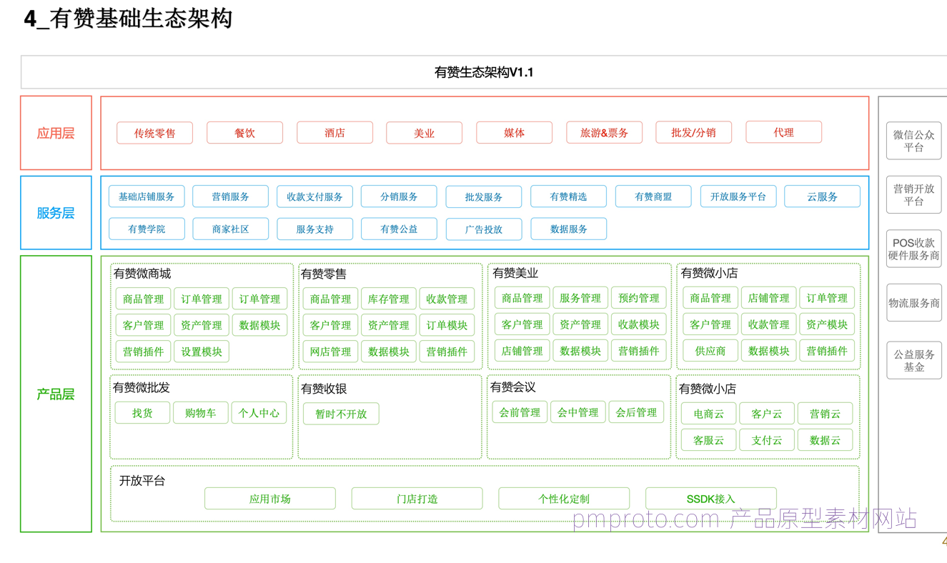Select the 找货 box
This screenshot has width=947, height=563.
tap(142, 413)
